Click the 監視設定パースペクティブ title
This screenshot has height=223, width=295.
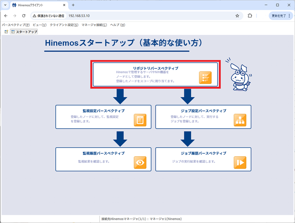(x=104, y=111)
